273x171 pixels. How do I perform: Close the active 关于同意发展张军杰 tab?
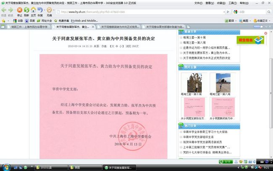93,27
